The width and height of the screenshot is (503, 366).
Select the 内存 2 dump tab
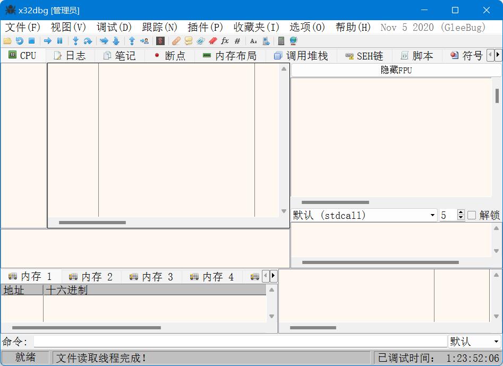tap(91, 276)
